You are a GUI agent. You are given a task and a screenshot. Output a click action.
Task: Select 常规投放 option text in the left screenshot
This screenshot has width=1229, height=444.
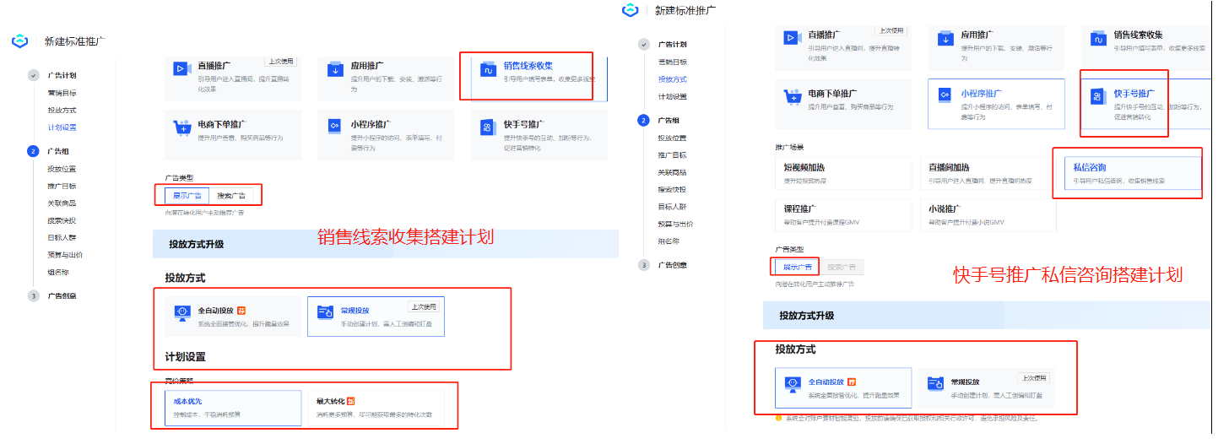tap(355, 311)
